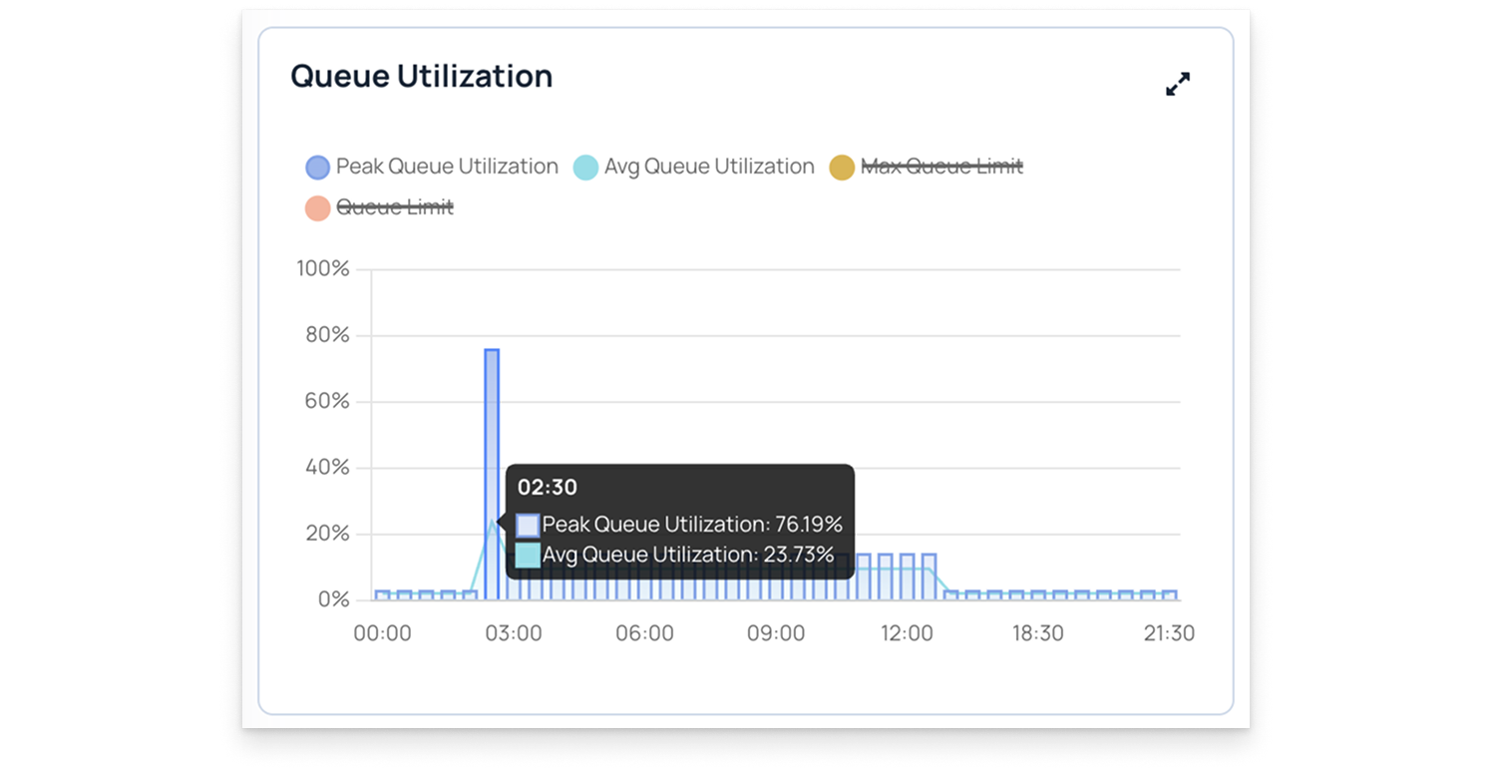Click the Max Queue Limit yellow dot
This screenshot has width=1490, height=772.
(842, 168)
